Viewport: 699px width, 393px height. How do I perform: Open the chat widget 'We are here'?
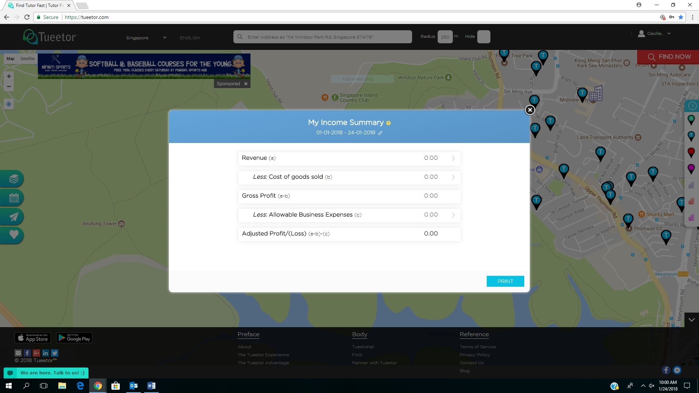46,373
